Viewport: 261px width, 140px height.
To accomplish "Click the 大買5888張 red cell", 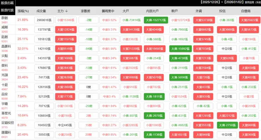I will click(x=130, y=77).
